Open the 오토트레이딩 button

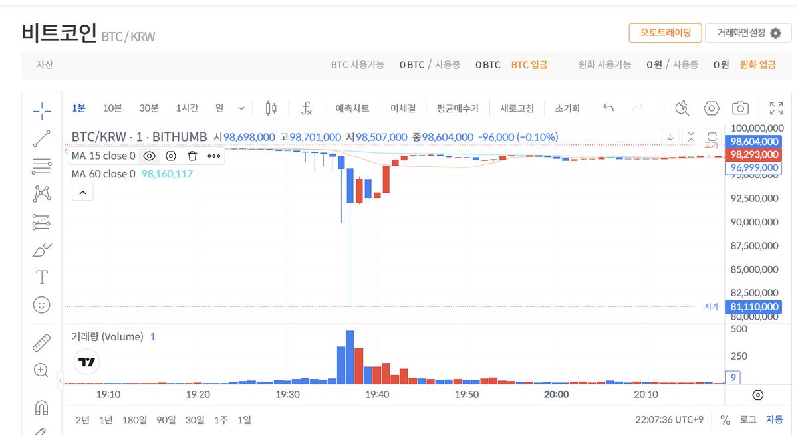(x=665, y=33)
